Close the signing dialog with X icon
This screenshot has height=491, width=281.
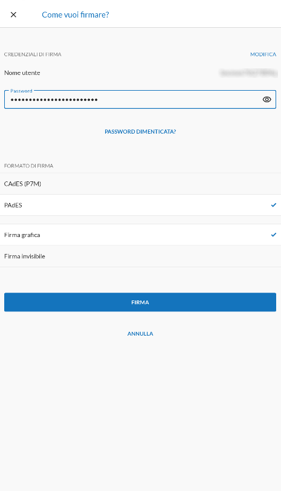(x=13, y=15)
